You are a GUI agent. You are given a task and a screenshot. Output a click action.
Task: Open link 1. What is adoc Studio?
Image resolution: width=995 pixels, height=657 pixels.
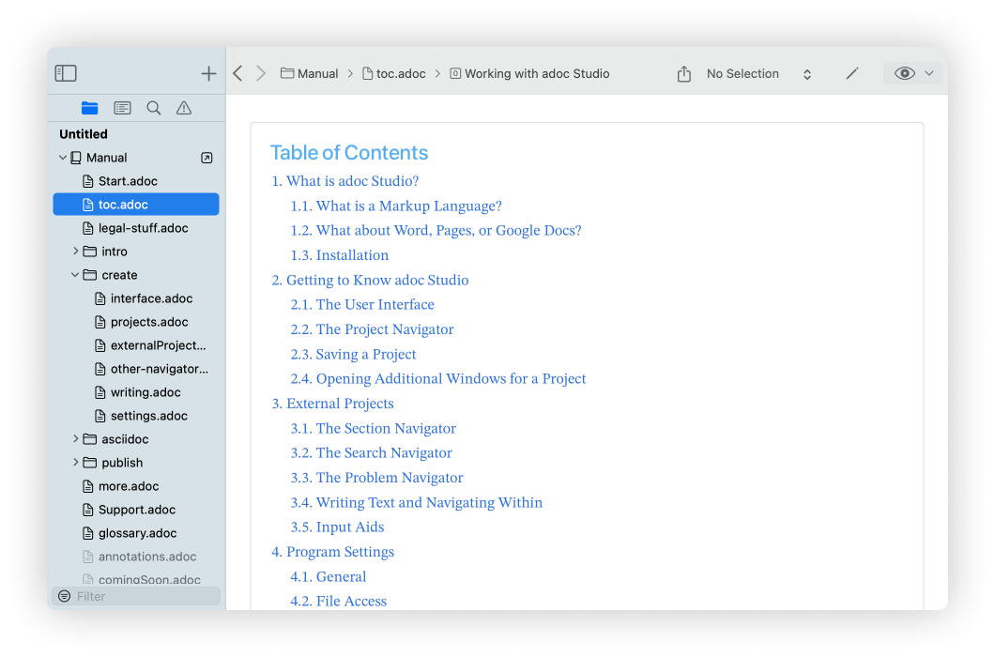pos(345,181)
